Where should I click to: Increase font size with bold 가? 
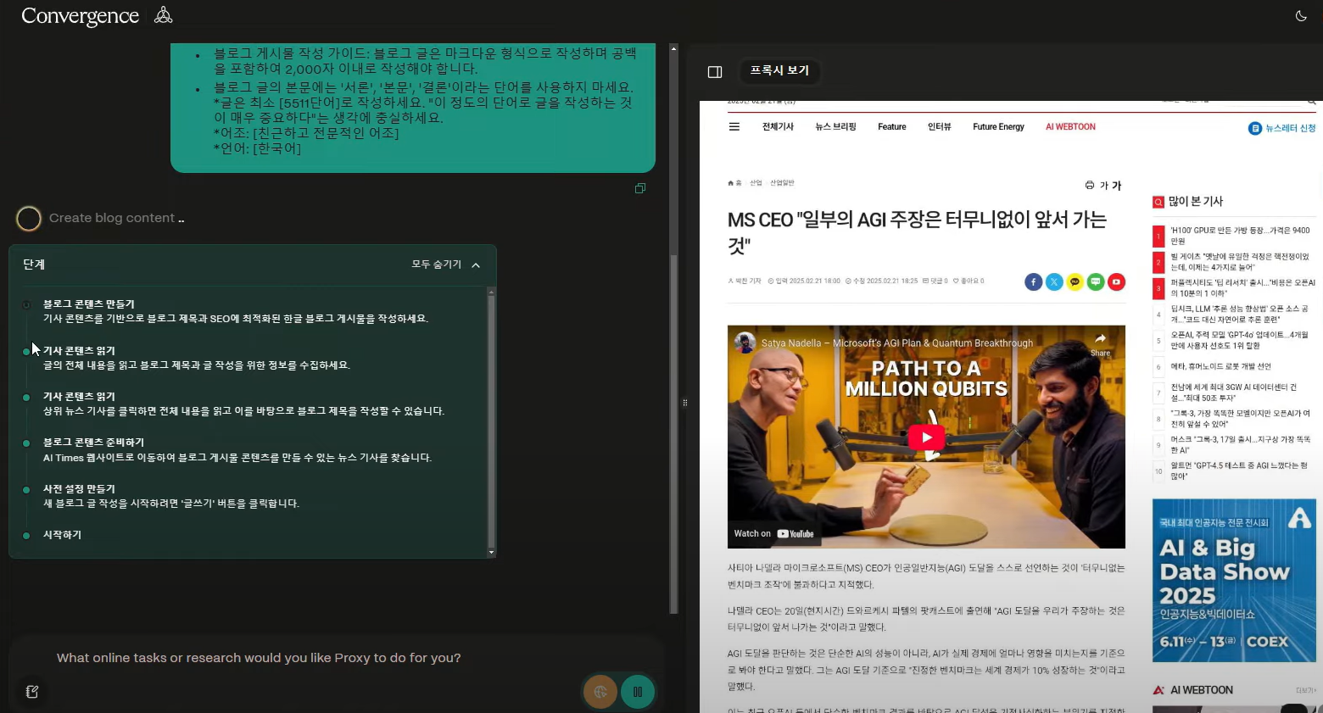click(1117, 186)
